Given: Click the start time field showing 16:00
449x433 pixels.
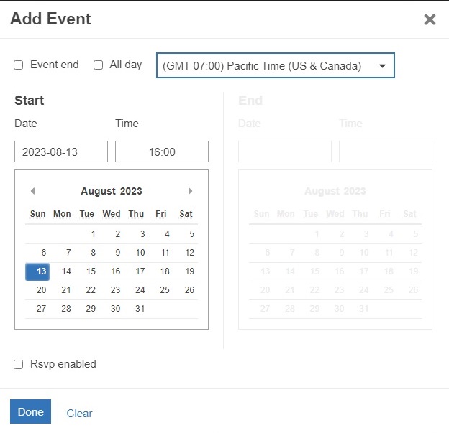Looking at the screenshot, I should click(x=162, y=152).
